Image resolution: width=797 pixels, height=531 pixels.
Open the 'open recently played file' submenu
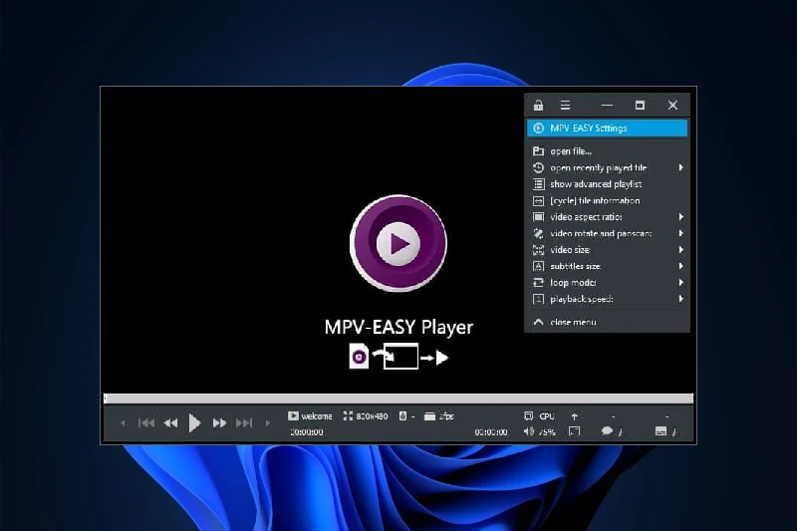tap(607, 167)
